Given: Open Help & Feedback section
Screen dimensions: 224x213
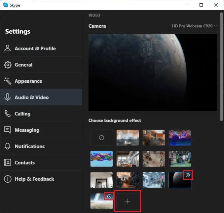Looking at the screenshot, I should coord(41,179).
